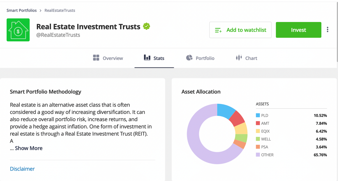Click the OTHER purple legend swatch

[258, 155]
